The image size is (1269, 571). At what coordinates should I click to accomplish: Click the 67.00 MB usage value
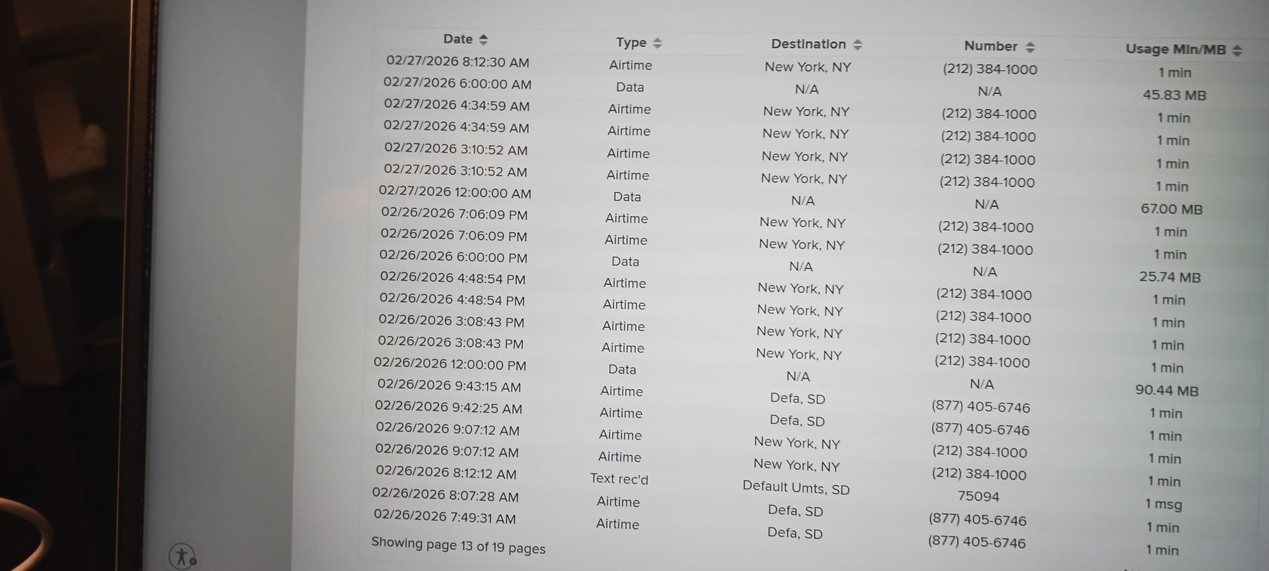(x=1171, y=209)
